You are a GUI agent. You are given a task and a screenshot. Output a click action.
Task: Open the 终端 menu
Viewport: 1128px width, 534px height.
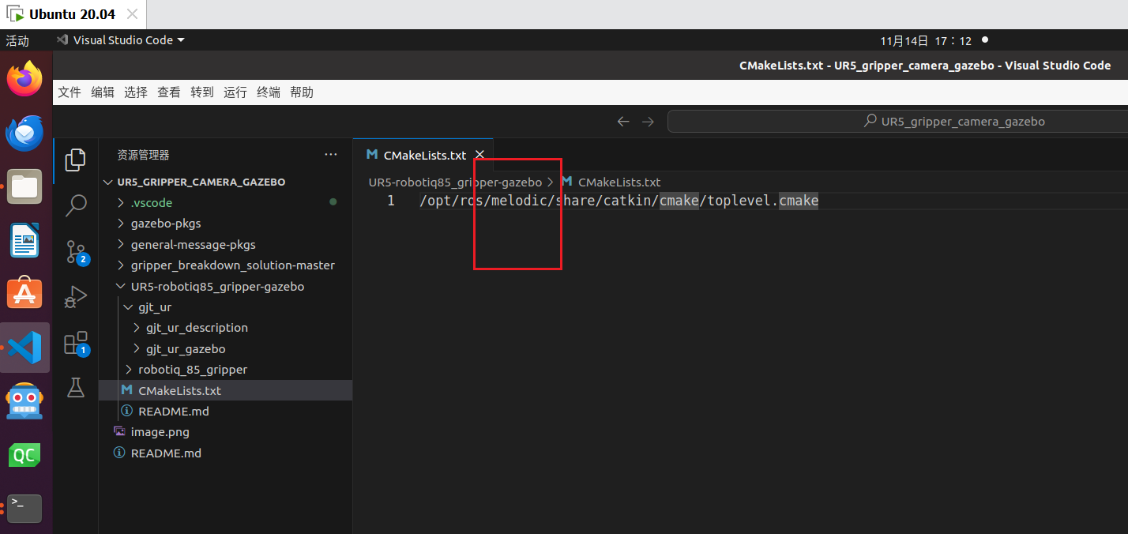click(269, 92)
